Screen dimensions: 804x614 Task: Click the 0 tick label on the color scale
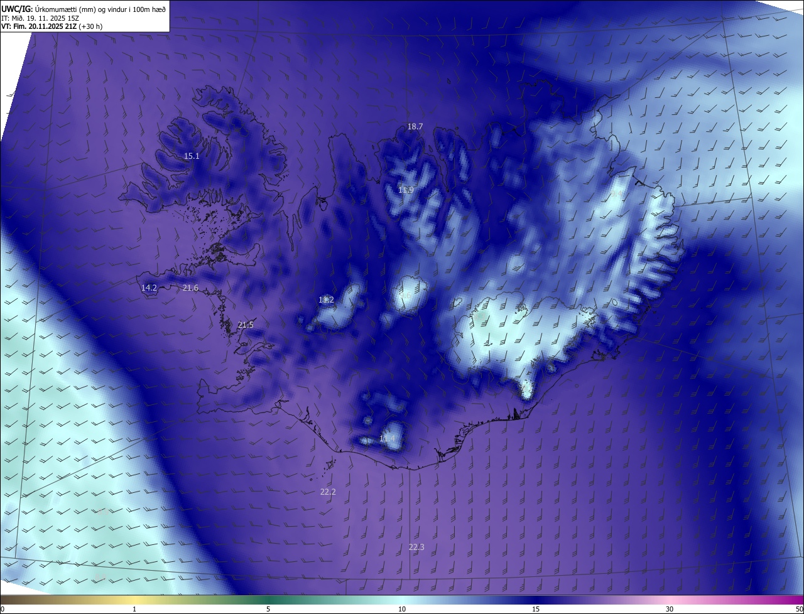click(3, 610)
